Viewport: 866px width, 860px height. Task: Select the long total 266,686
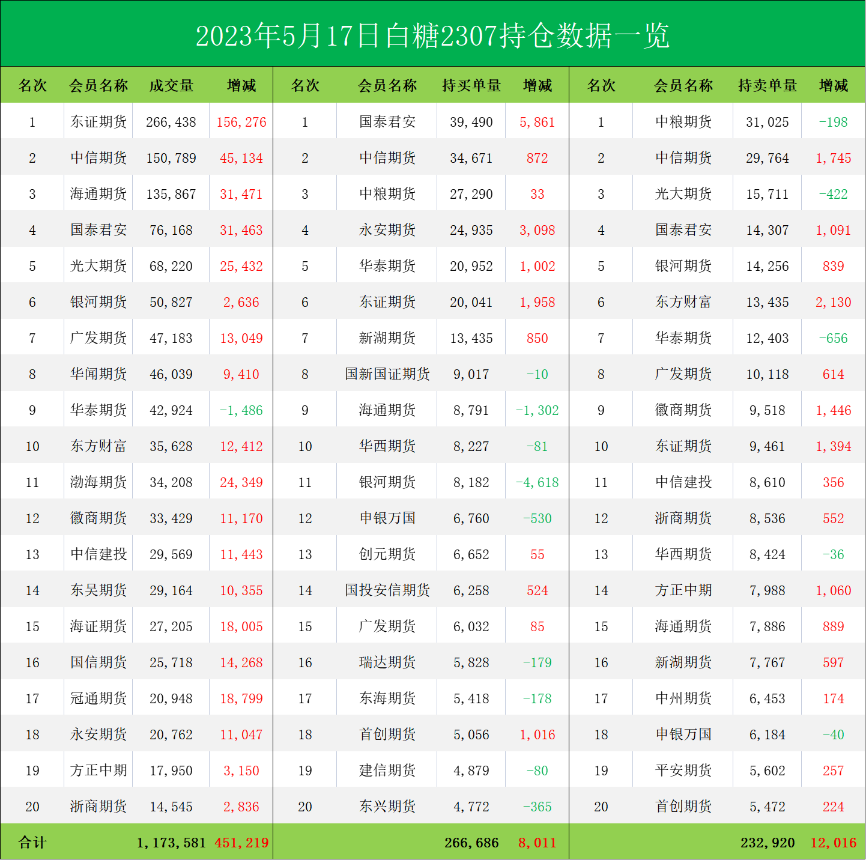coord(471,843)
